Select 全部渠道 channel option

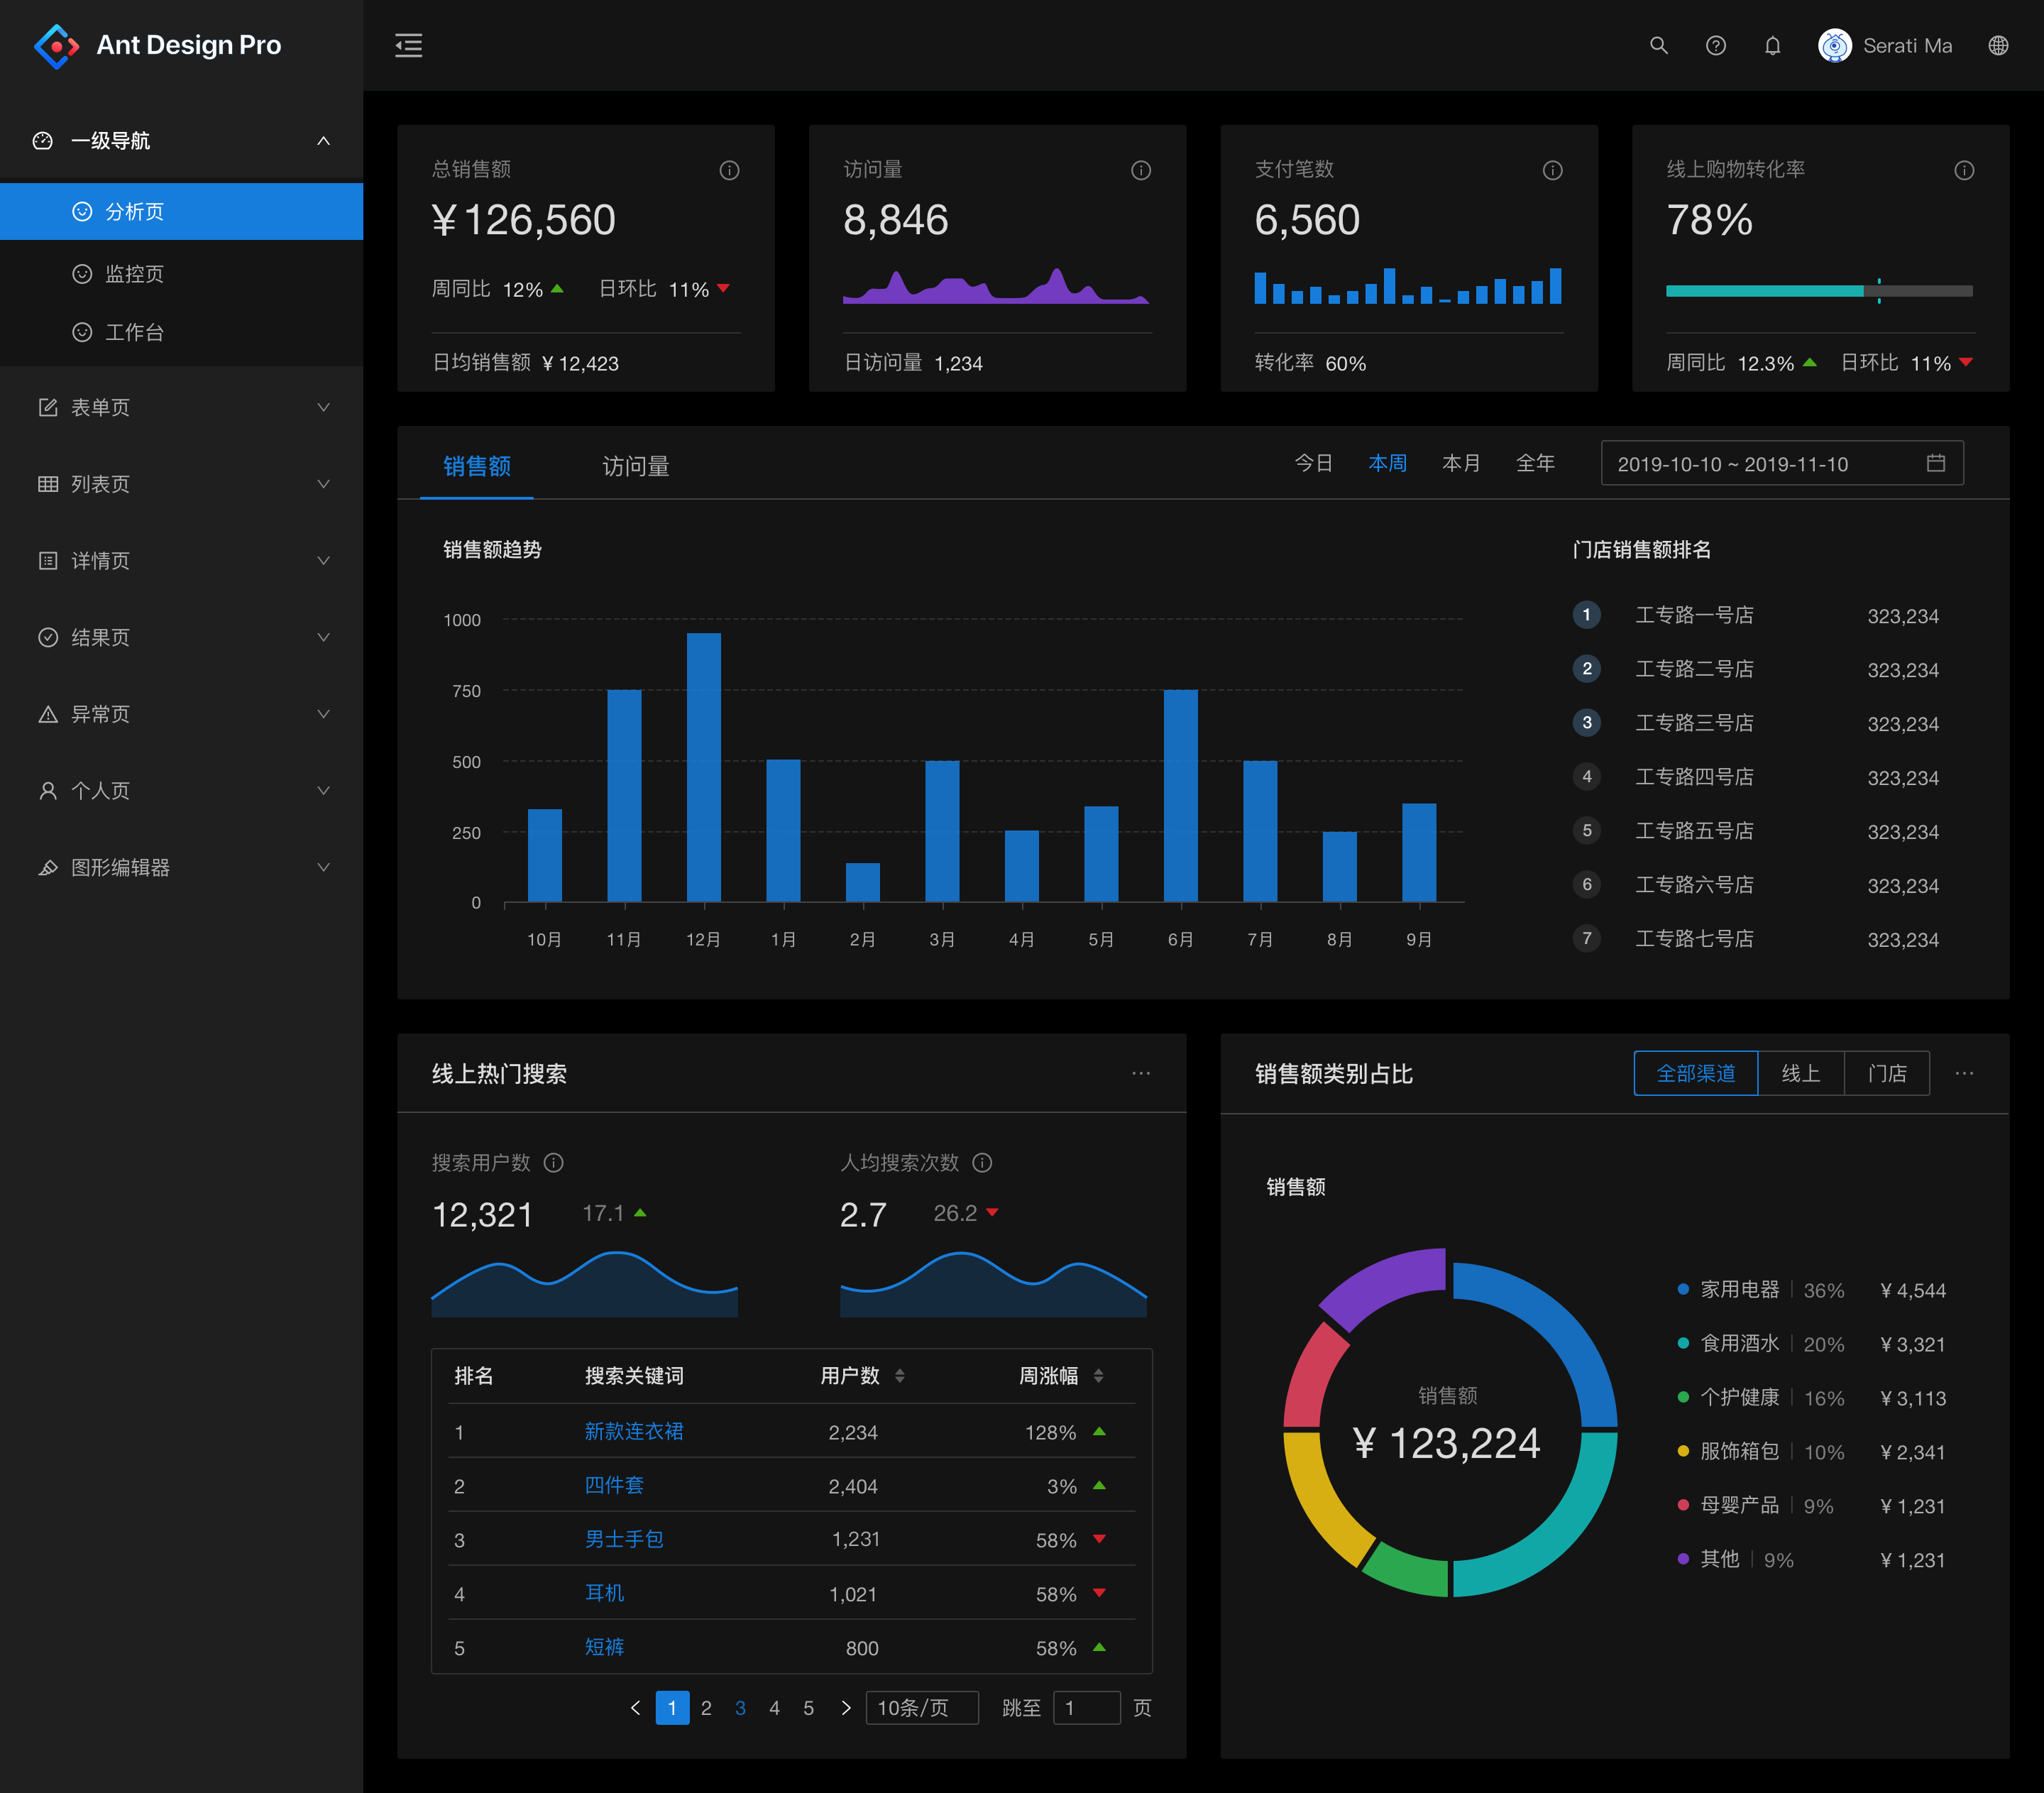(x=1695, y=1073)
